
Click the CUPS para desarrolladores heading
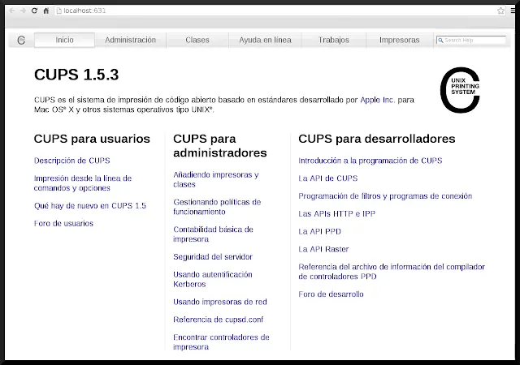[377, 139]
